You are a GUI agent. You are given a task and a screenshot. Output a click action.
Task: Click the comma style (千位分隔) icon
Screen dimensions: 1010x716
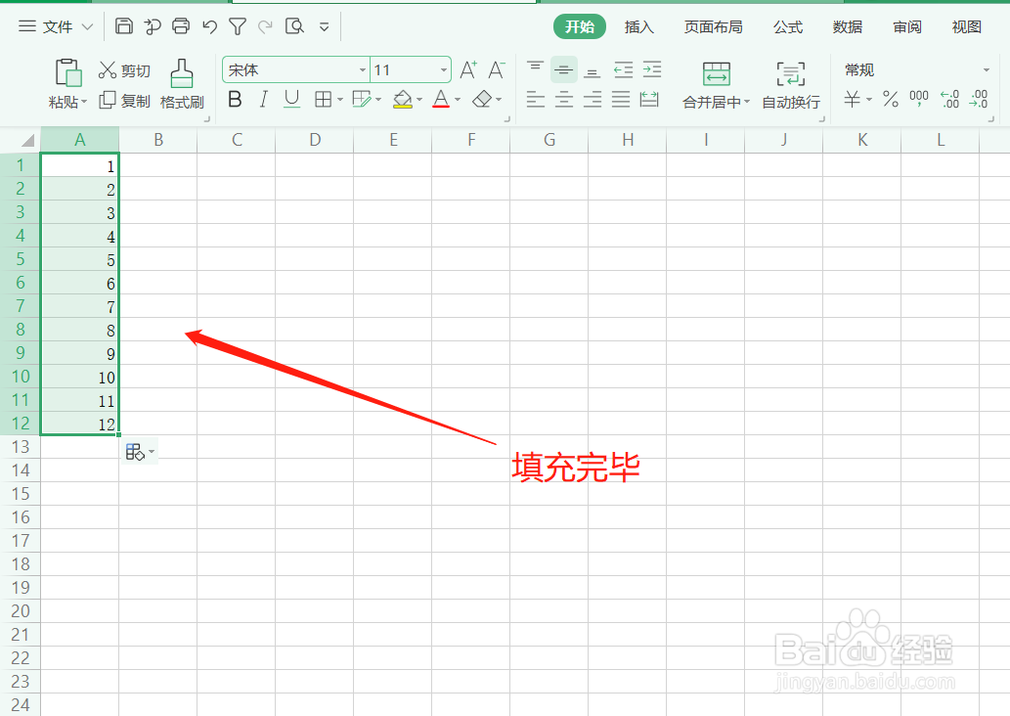click(x=917, y=99)
